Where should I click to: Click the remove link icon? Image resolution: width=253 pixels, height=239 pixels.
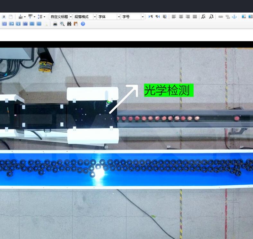click(x=228, y=17)
